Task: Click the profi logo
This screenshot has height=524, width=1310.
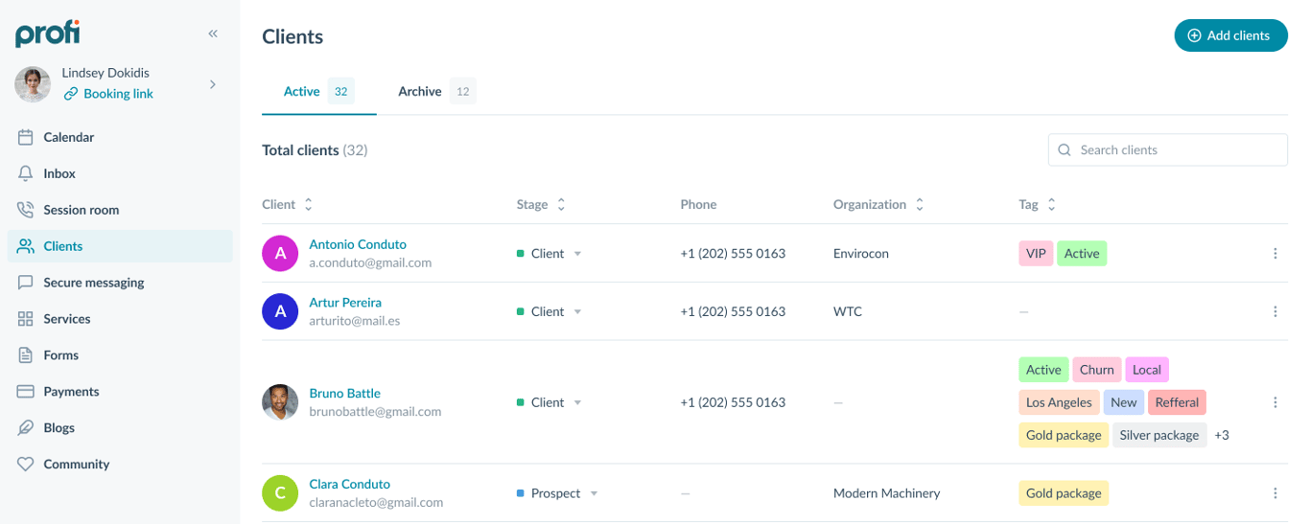Action: coord(48,34)
